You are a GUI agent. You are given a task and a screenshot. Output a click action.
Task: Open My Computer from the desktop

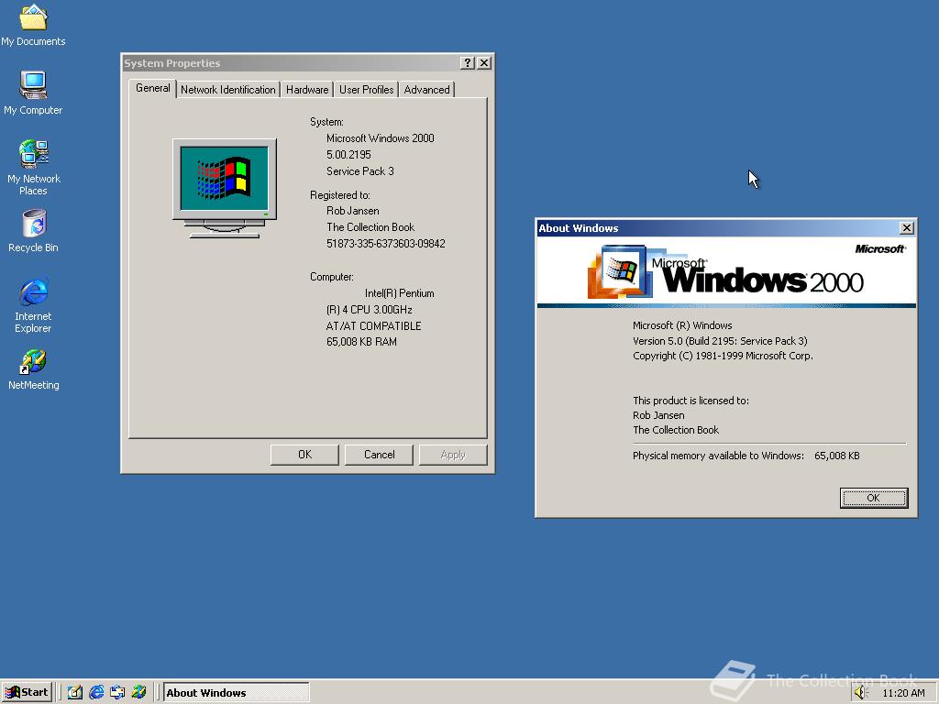coord(34,87)
